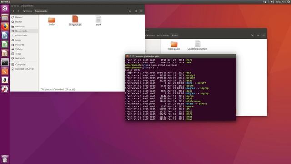Open the session power menu gear

[x=289, y=2]
